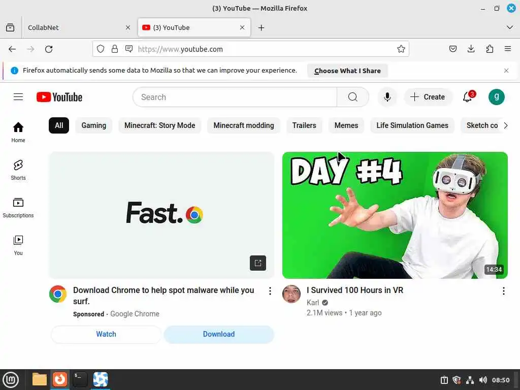Image resolution: width=520 pixels, height=390 pixels.
Task: Open ad external link icon on Fast thumbnail
Action: click(257, 263)
